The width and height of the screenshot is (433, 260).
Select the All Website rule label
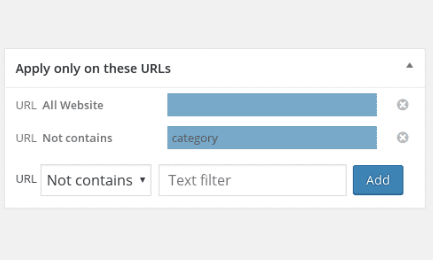(x=73, y=105)
